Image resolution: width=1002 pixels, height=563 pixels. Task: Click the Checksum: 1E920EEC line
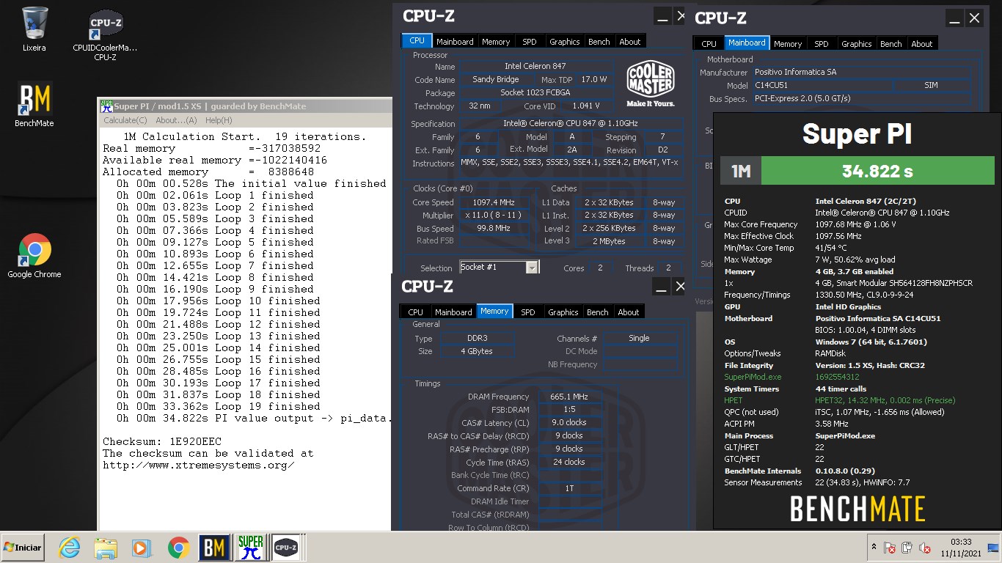[x=162, y=442]
